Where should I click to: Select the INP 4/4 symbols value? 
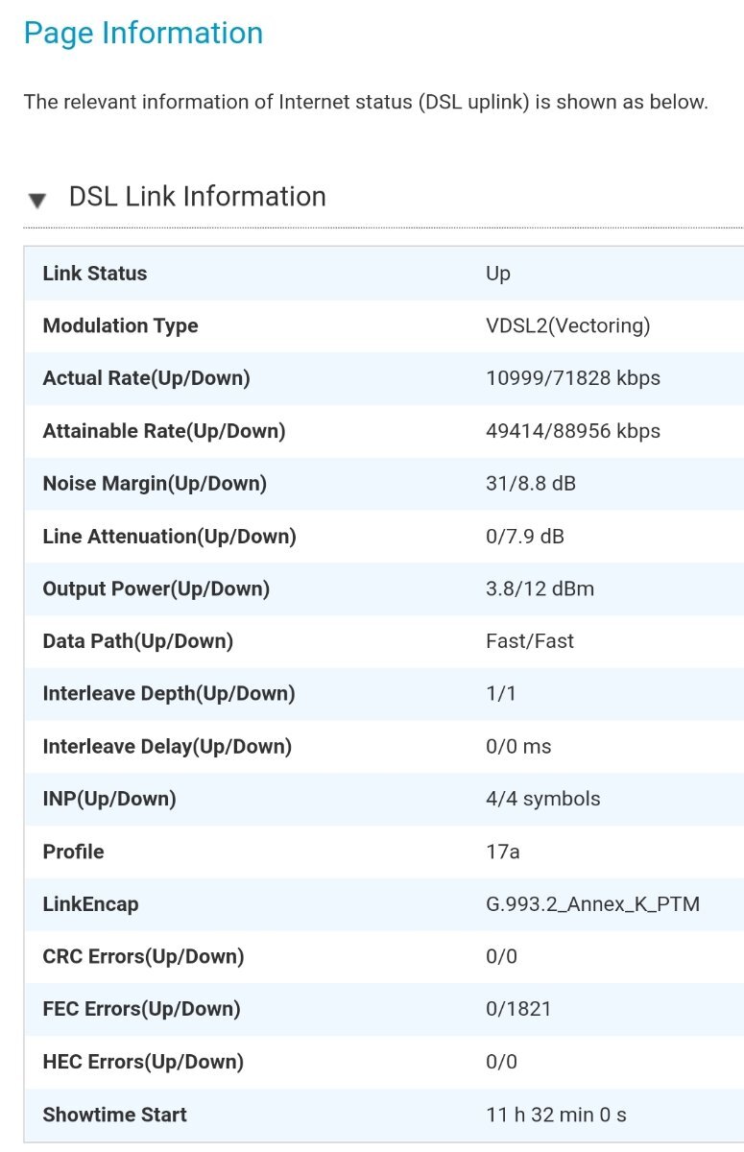coord(543,799)
